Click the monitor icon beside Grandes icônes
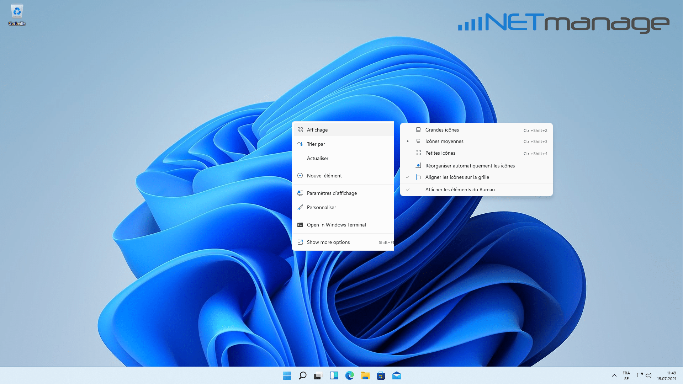Screen dimensions: 683x384 (x=418, y=130)
